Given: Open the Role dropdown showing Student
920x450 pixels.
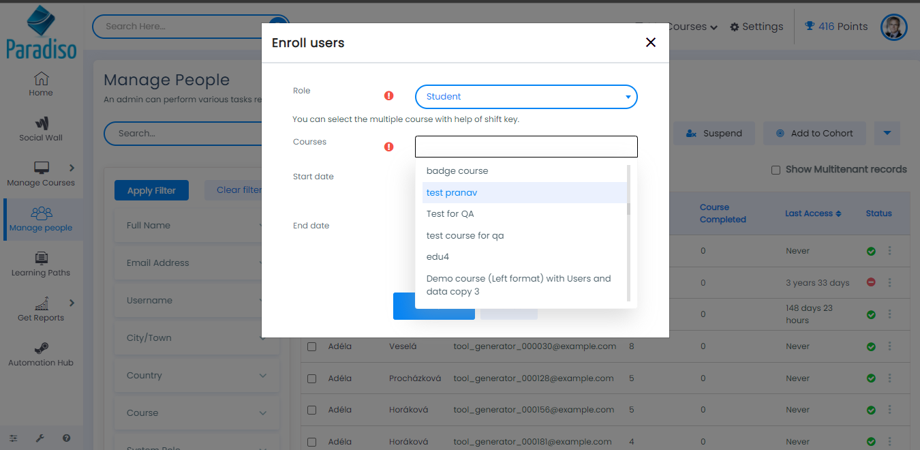Looking at the screenshot, I should [525, 97].
